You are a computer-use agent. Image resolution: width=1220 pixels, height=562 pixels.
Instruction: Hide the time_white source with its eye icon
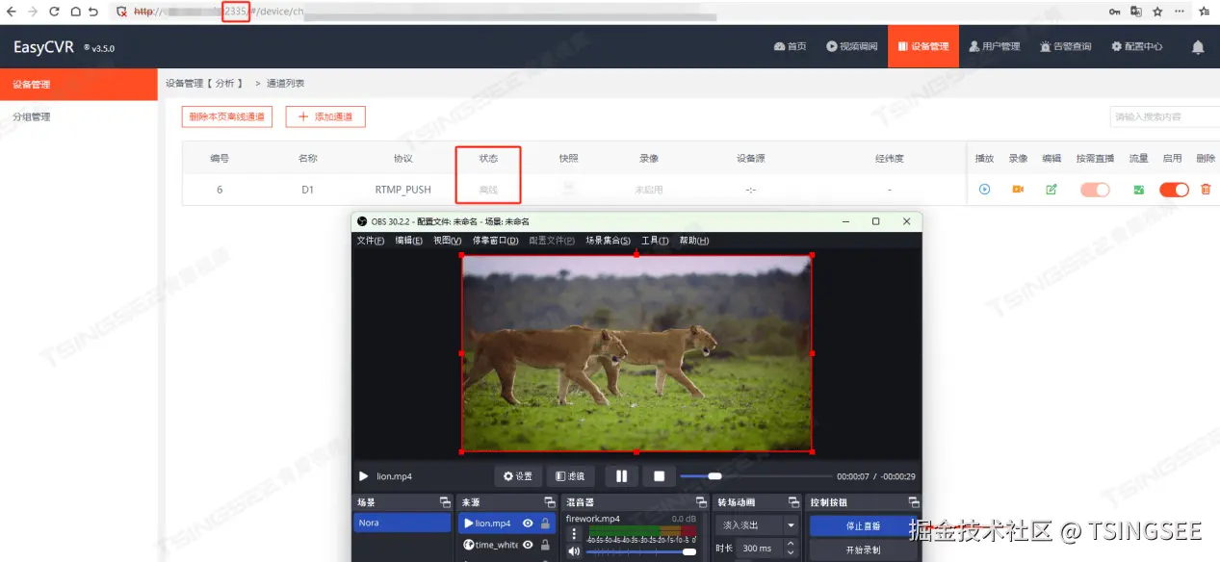(528, 545)
